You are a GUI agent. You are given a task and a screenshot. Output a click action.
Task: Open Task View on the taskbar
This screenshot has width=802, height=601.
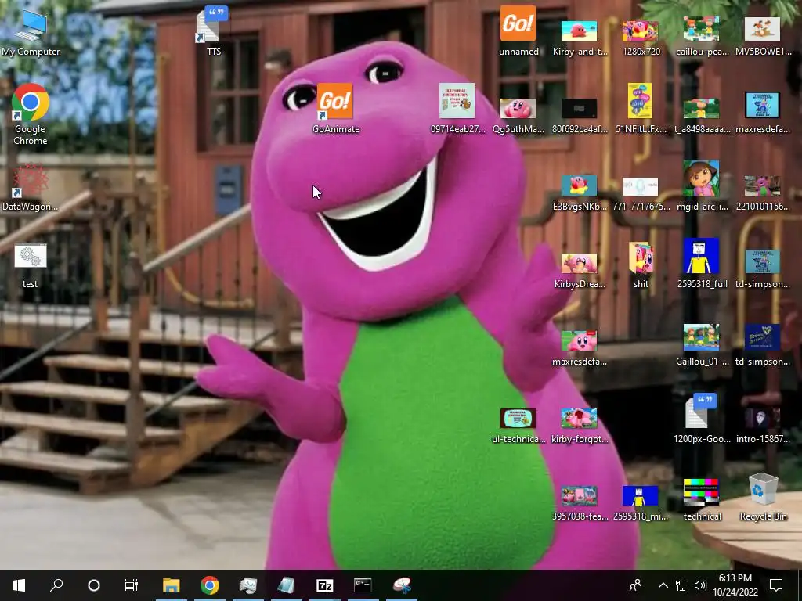(x=132, y=585)
